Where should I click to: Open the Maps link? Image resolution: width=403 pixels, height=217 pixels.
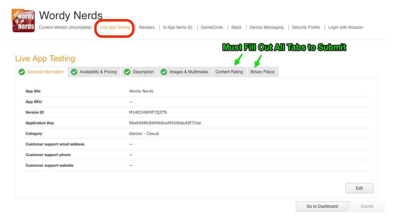(x=237, y=27)
